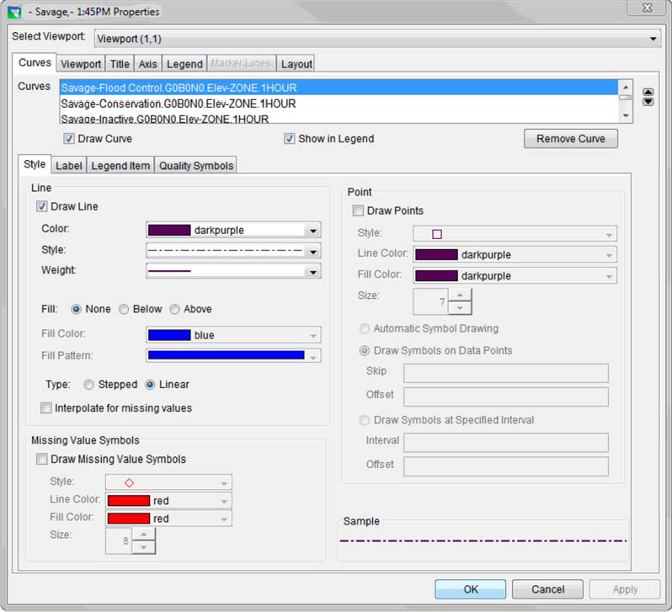Select Automatic Symbol Drawing option
The image size is (672, 612).
[x=365, y=328]
